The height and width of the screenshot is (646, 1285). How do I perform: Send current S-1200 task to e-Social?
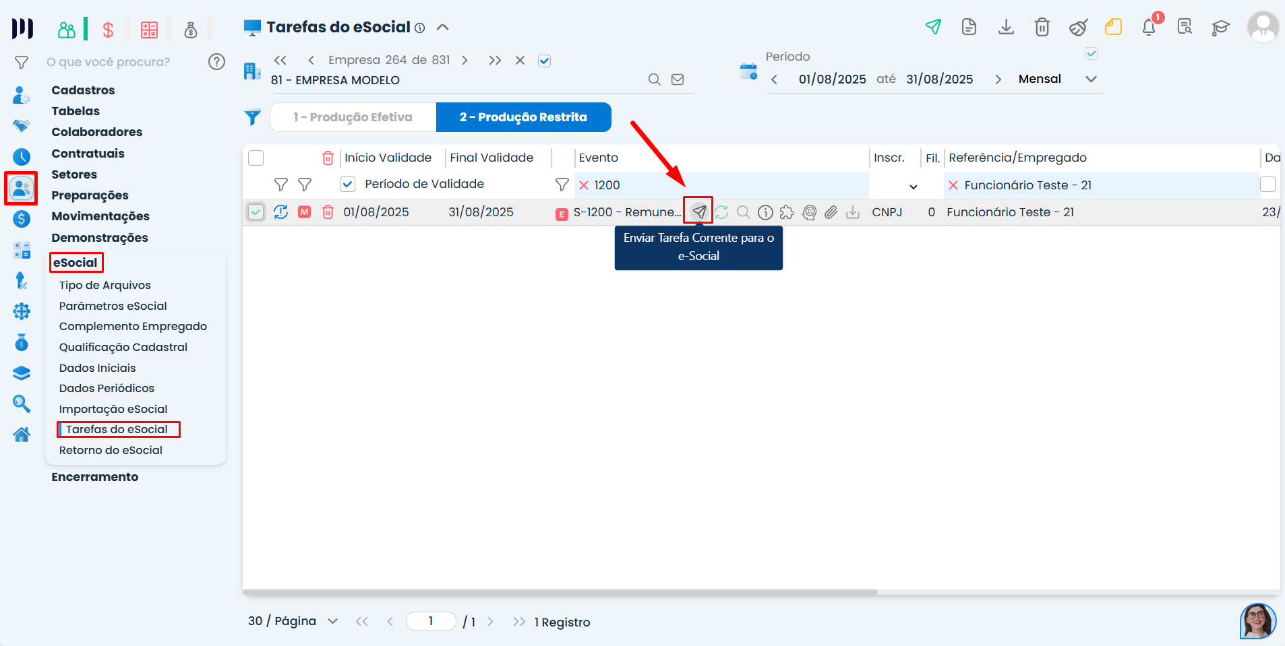tap(699, 212)
